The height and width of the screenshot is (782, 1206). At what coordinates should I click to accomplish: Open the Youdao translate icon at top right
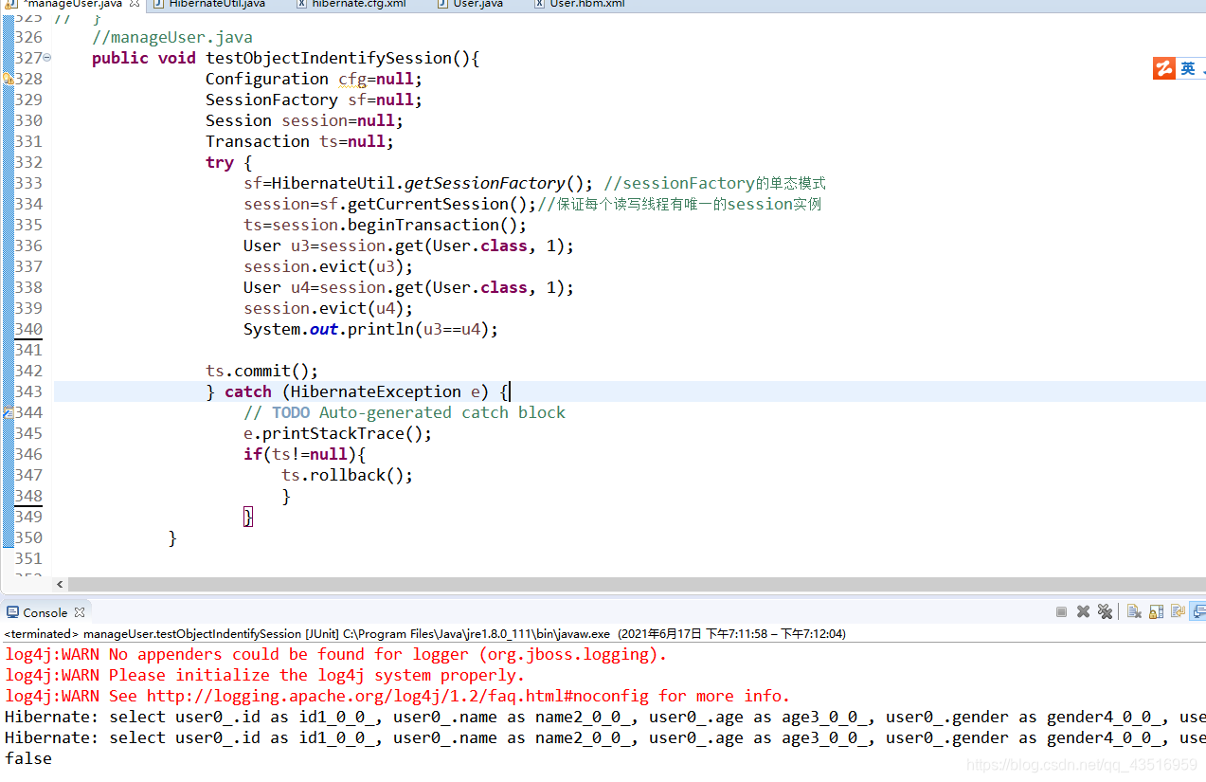click(x=1163, y=67)
